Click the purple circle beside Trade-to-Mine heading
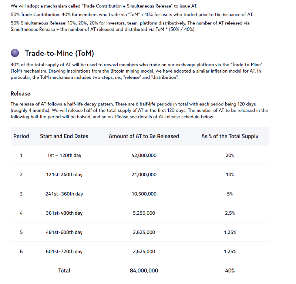This screenshot has width=296, height=284. click(x=15, y=53)
